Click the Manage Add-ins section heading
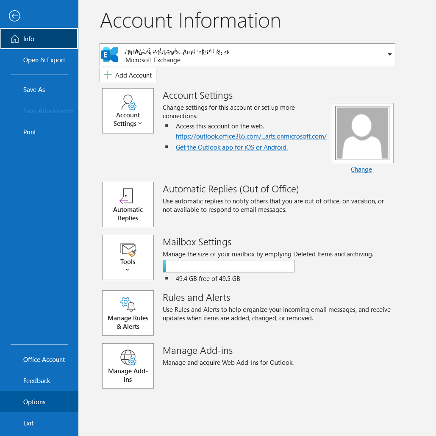Image resolution: width=436 pixels, height=436 pixels. [198, 350]
